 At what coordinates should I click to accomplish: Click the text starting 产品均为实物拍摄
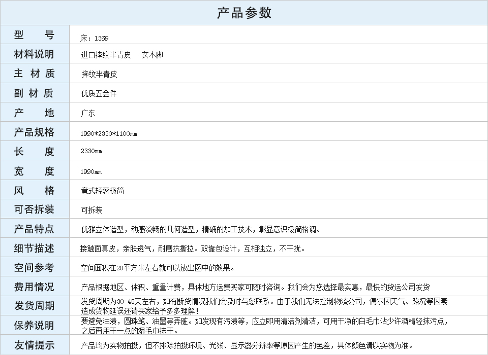[247, 345]
